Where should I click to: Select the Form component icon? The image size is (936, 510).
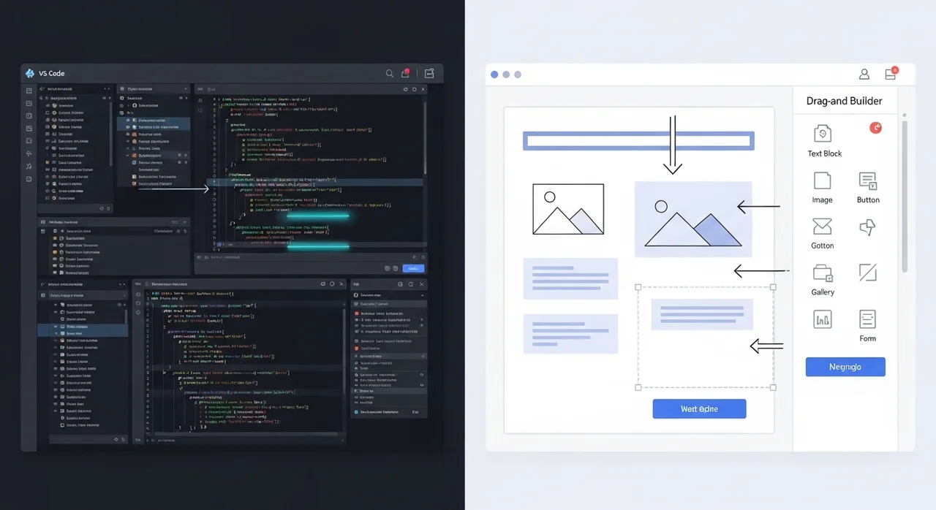[x=867, y=319]
